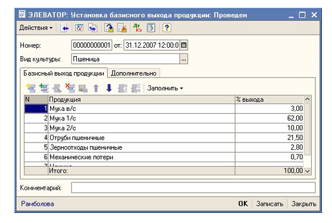The height and width of the screenshot is (223, 332).
Task: Open the Заполнить dropdown
Action: 165,88
